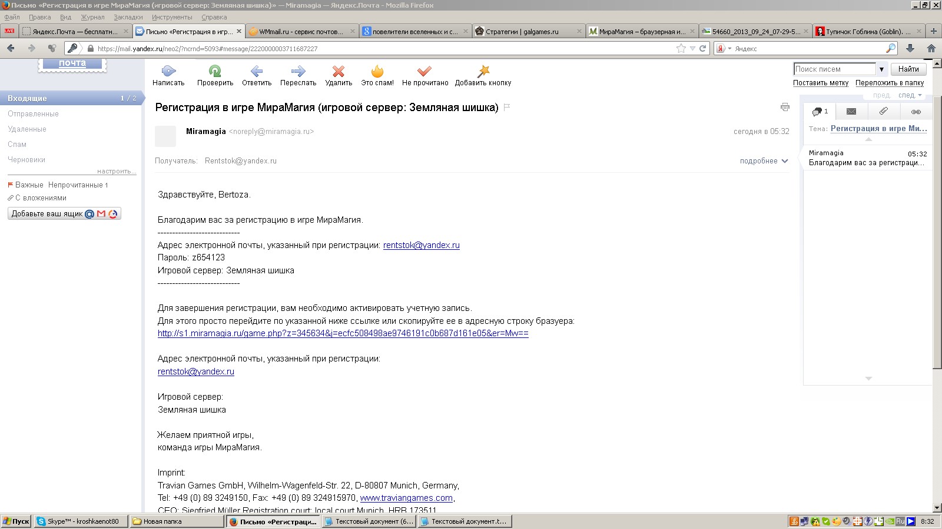Image resolution: width=942 pixels, height=529 pixels.
Task: Open Новая папка in the taskbar
Action: pyautogui.click(x=177, y=521)
